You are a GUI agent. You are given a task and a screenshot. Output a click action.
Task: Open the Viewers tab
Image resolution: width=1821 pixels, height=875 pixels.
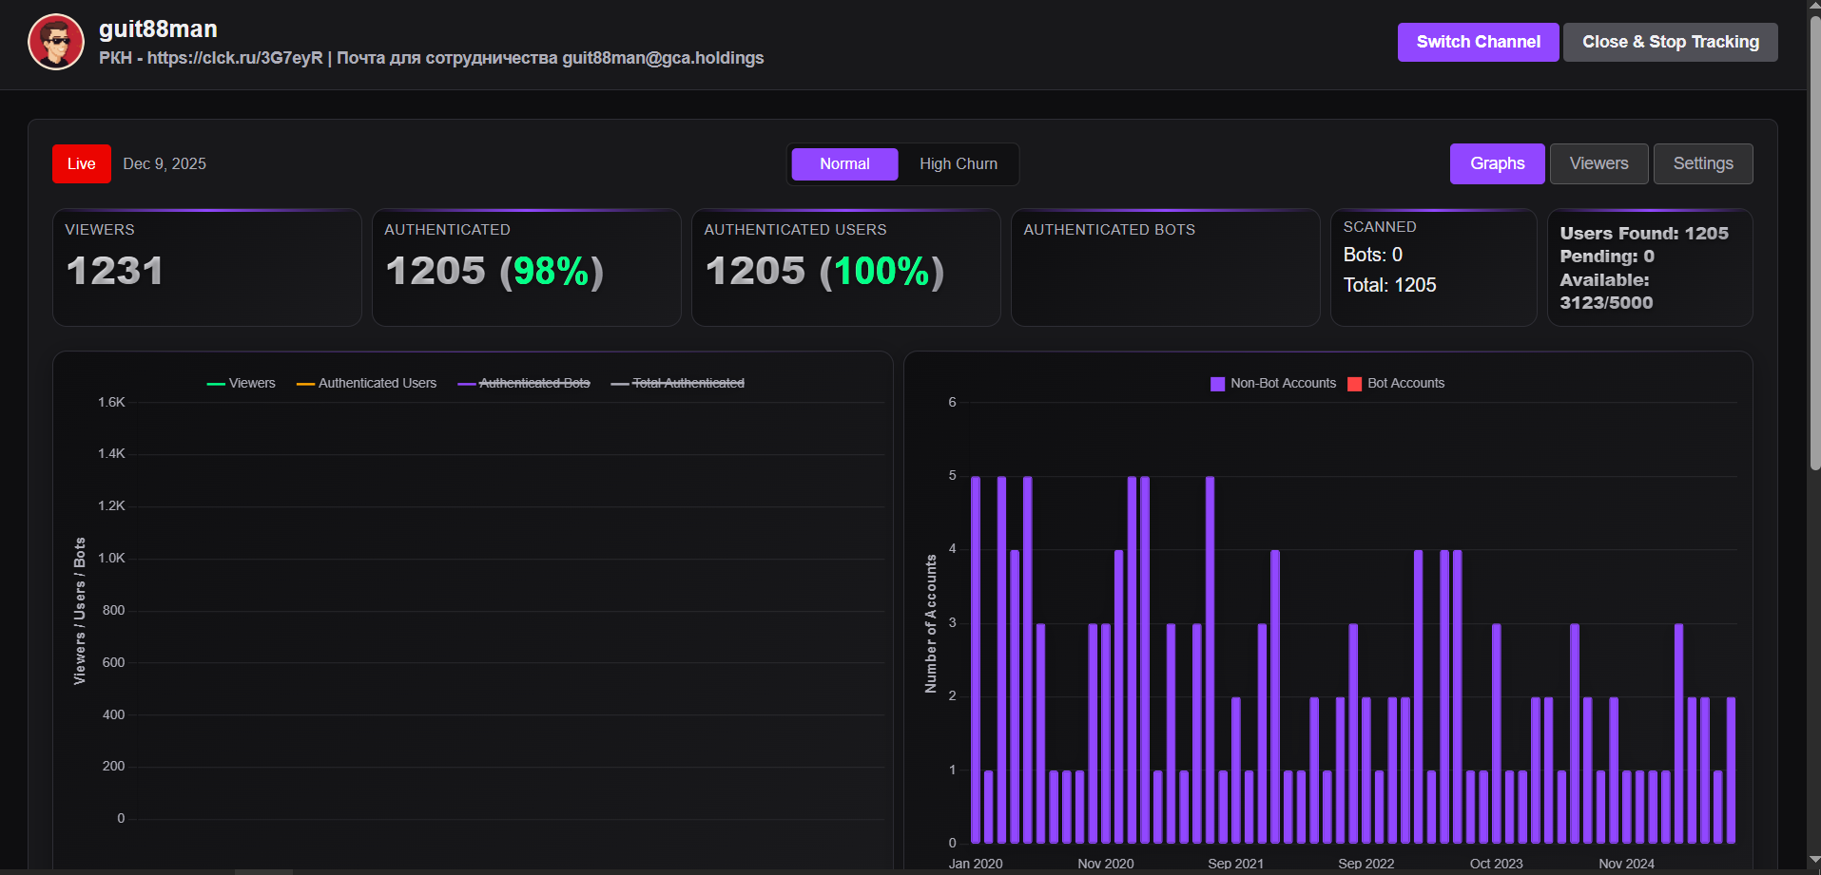(x=1599, y=163)
